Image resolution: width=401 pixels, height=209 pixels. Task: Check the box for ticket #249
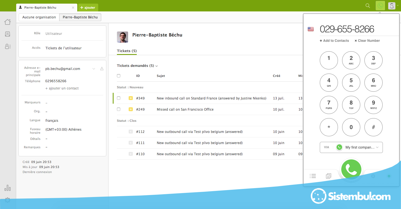click(x=119, y=109)
